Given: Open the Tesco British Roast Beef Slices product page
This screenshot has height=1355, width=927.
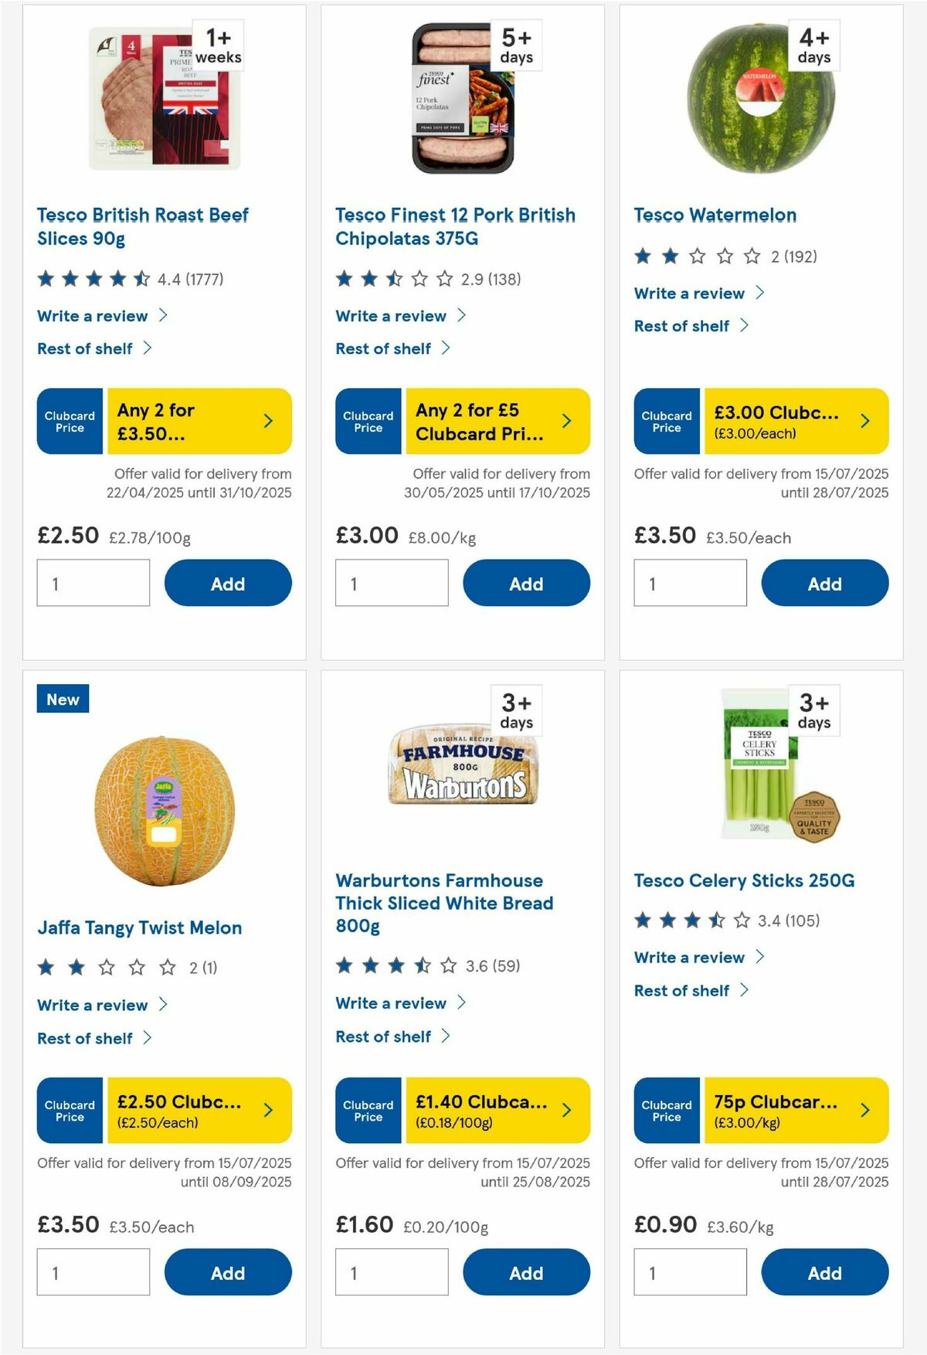Looking at the screenshot, I should (x=142, y=226).
